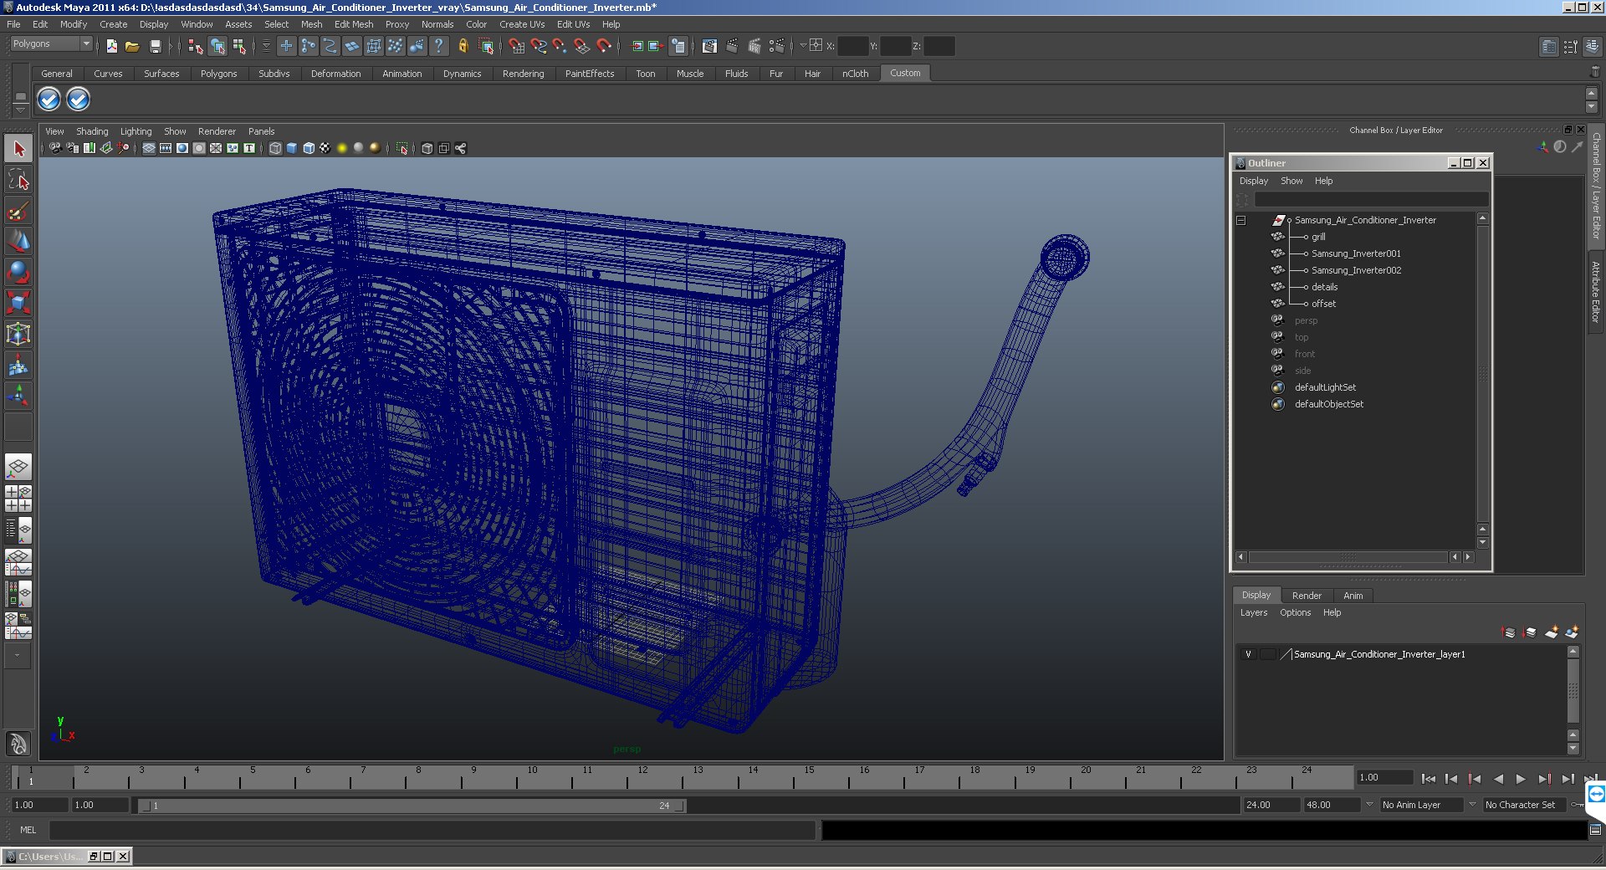Toggle highlight selection mode icon
Viewport: 1606px width, 870px height.
[x=486, y=46]
